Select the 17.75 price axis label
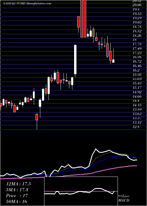Screen dimensions: 147x206 [x=137, y=44]
